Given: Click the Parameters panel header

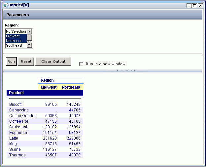Looking at the screenshot, I should tap(103, 15).
